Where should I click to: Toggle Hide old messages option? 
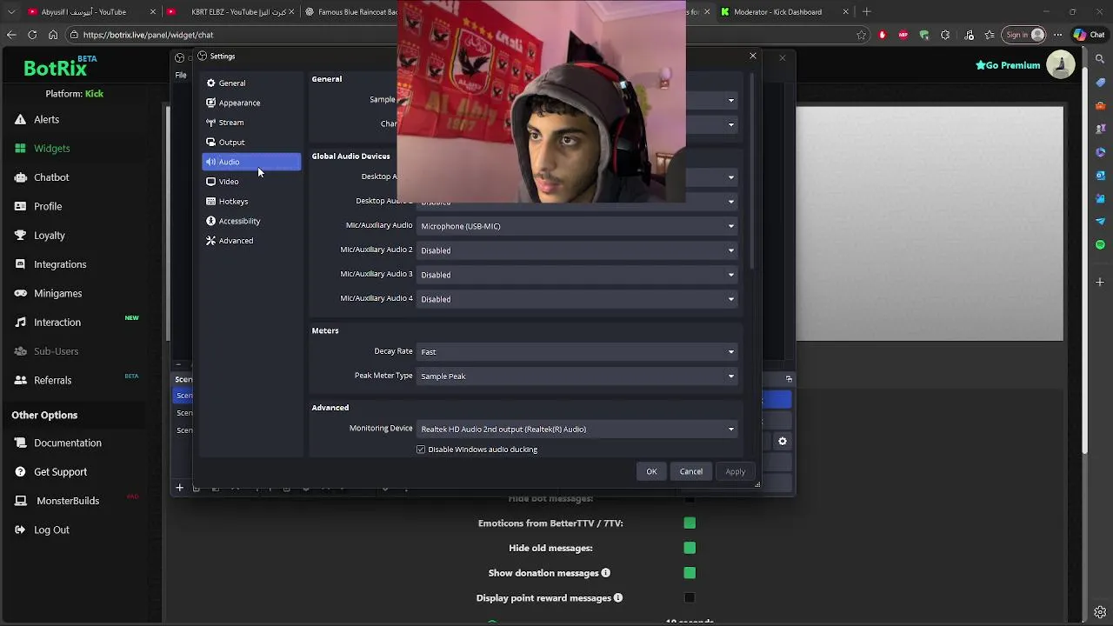[690, 548]
